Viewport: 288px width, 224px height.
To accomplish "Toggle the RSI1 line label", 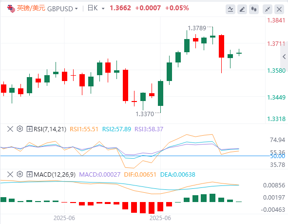I will tap(84, 129).
